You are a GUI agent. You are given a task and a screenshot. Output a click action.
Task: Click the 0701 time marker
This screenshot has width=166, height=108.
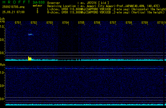coord(18,23)
